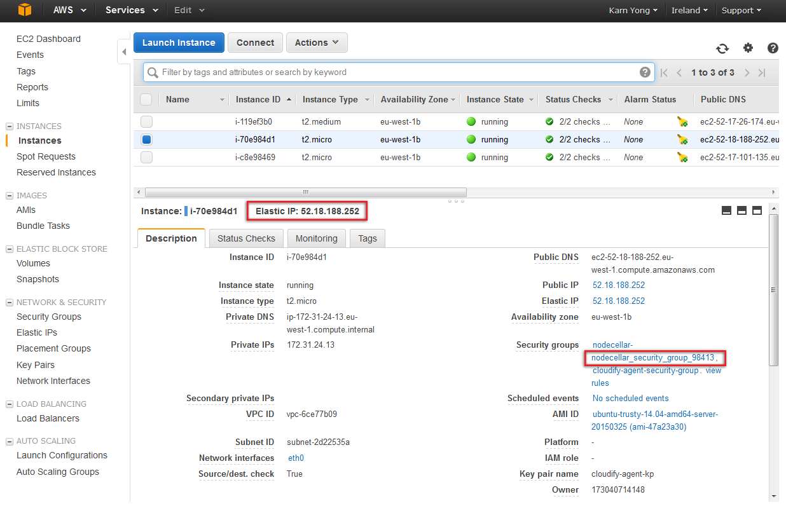
Task: Click the AWS orange cube logo
Action: (24, 10)
